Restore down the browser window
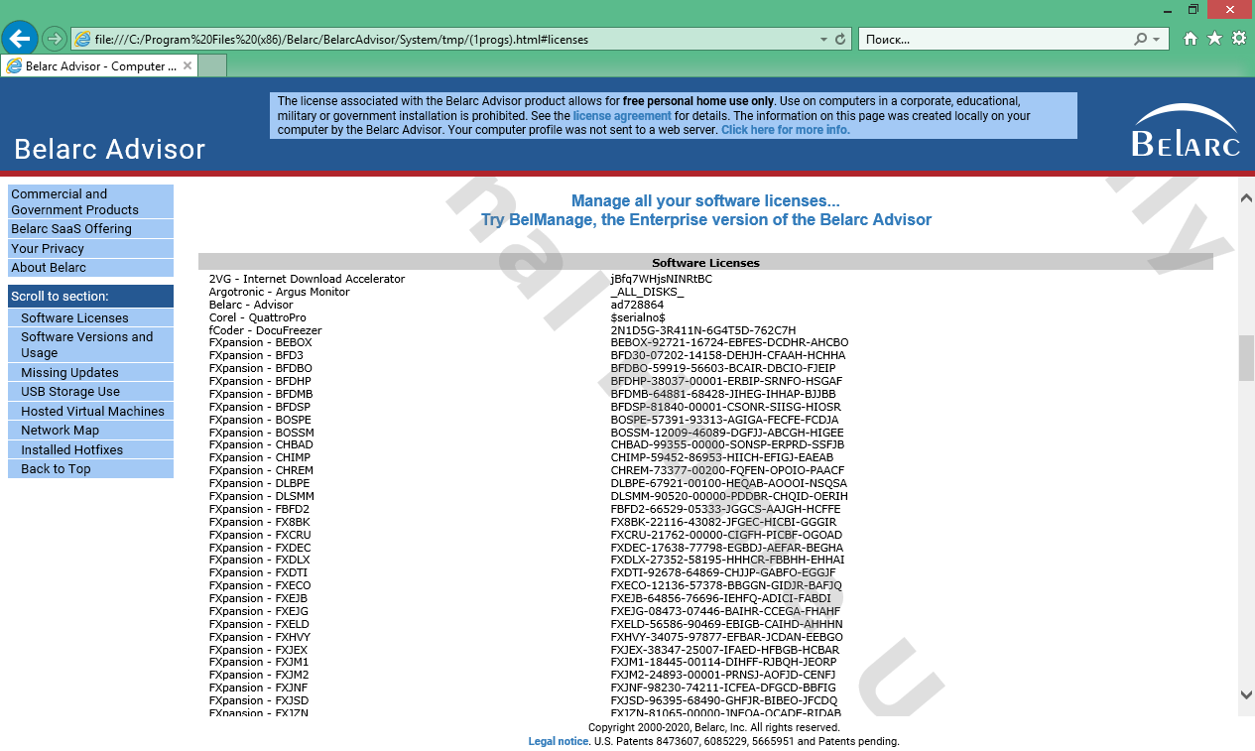1255x751 pixels. click(1193, 9)
